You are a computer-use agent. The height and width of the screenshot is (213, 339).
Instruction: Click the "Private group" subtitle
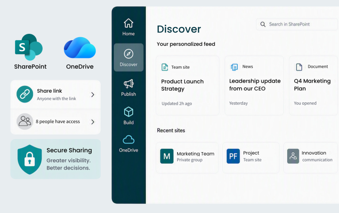coord(190,160)
